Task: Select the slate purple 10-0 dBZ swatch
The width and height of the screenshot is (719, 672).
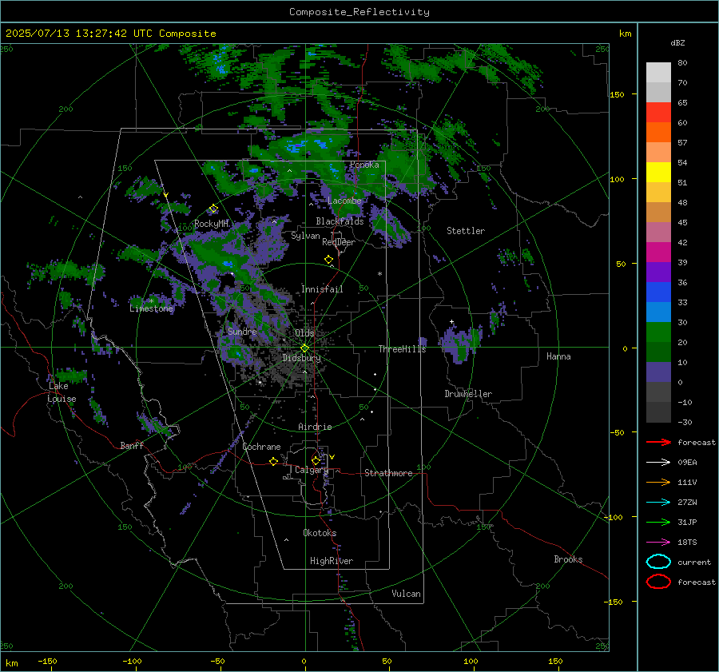Action: click(658, 372)
